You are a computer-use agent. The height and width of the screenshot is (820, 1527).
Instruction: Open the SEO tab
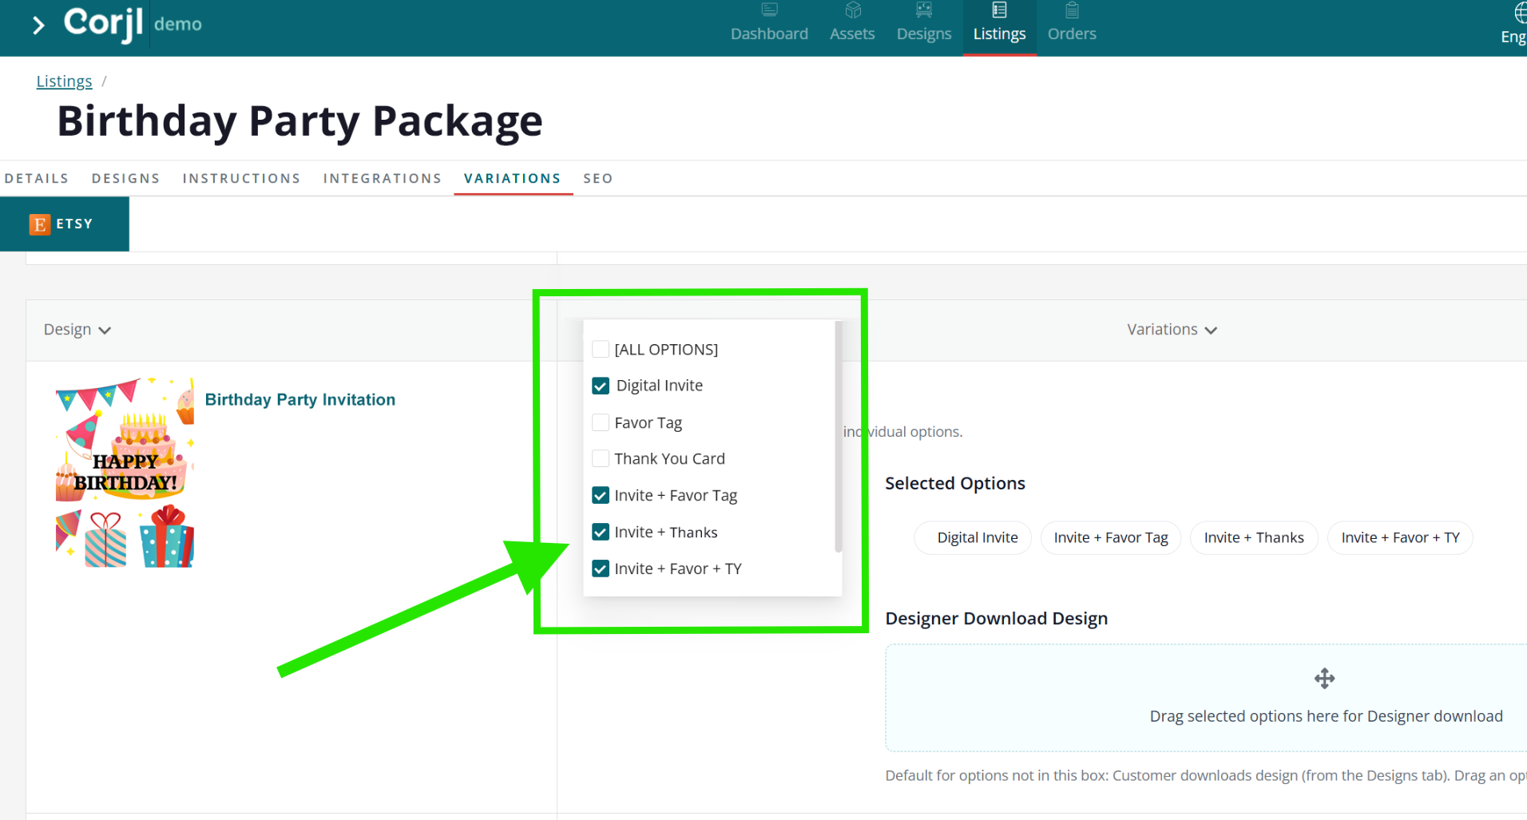598,178
